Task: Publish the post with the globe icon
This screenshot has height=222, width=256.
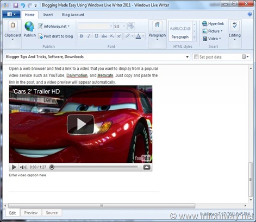Action: tap(29, 29)
